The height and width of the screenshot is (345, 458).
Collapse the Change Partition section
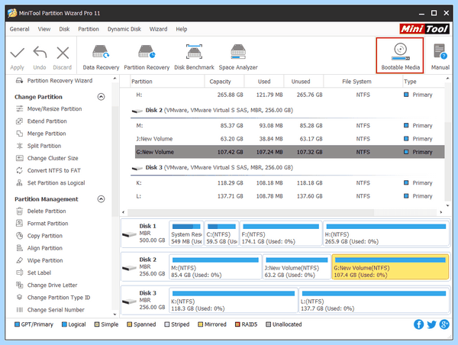(101, 97)
